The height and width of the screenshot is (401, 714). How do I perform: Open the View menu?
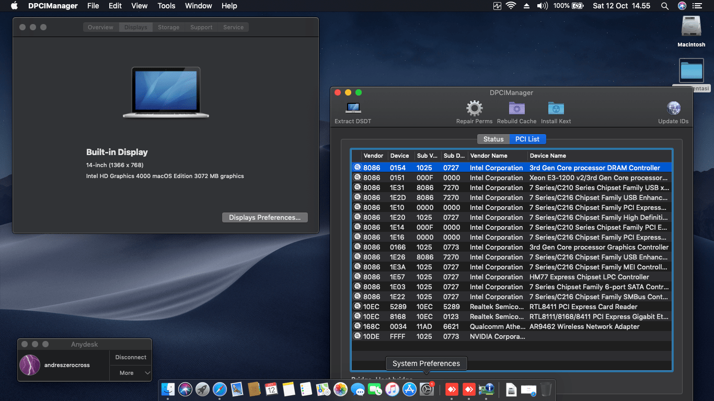[x=139, y=6]
